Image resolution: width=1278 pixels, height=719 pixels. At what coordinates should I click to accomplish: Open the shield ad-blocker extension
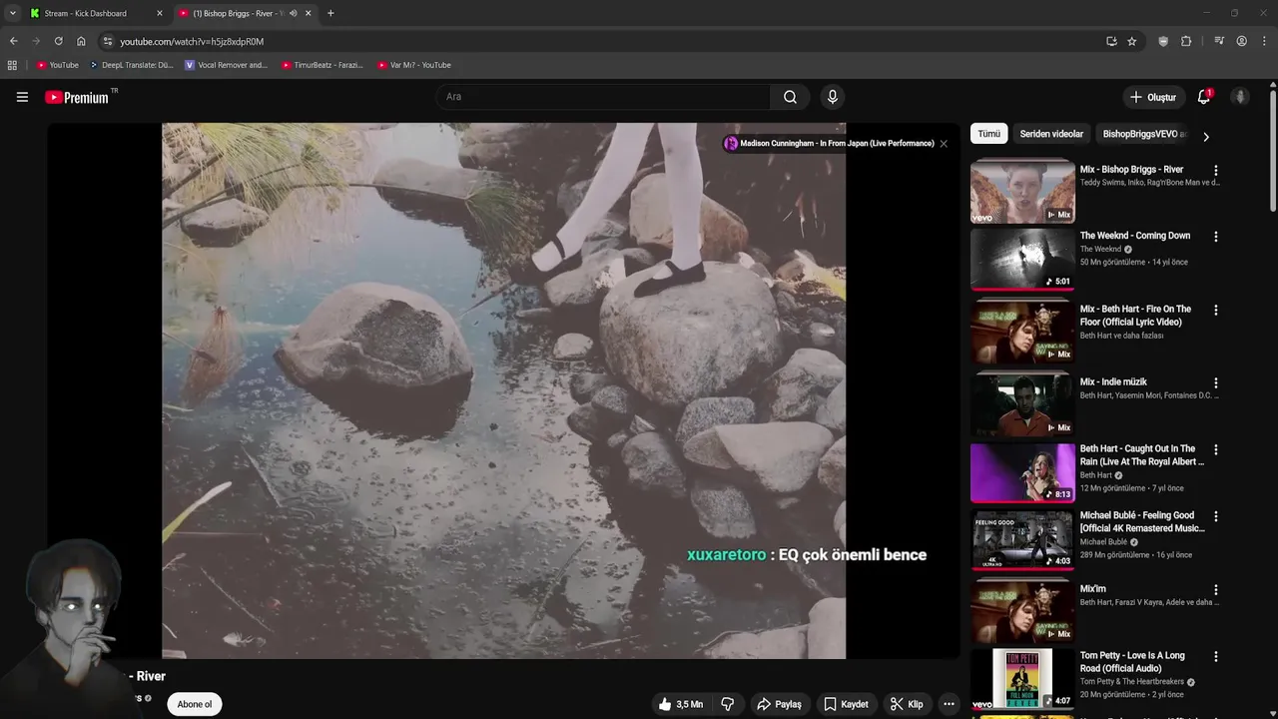click(x=1163, y=41)
